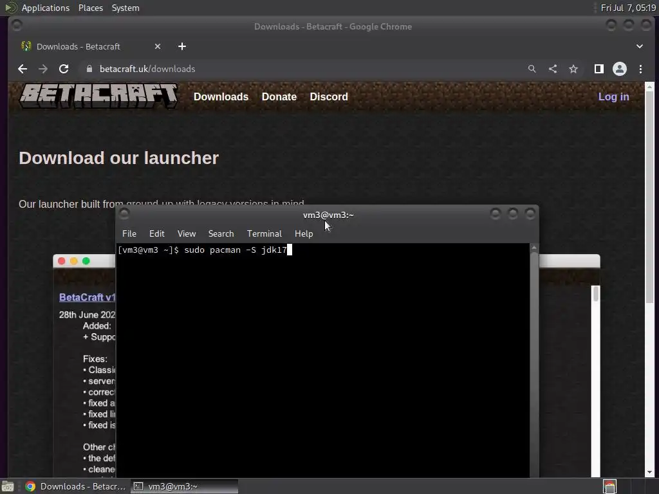
Task: Bookmark the page with the star icon
Action: coord(573,69)
